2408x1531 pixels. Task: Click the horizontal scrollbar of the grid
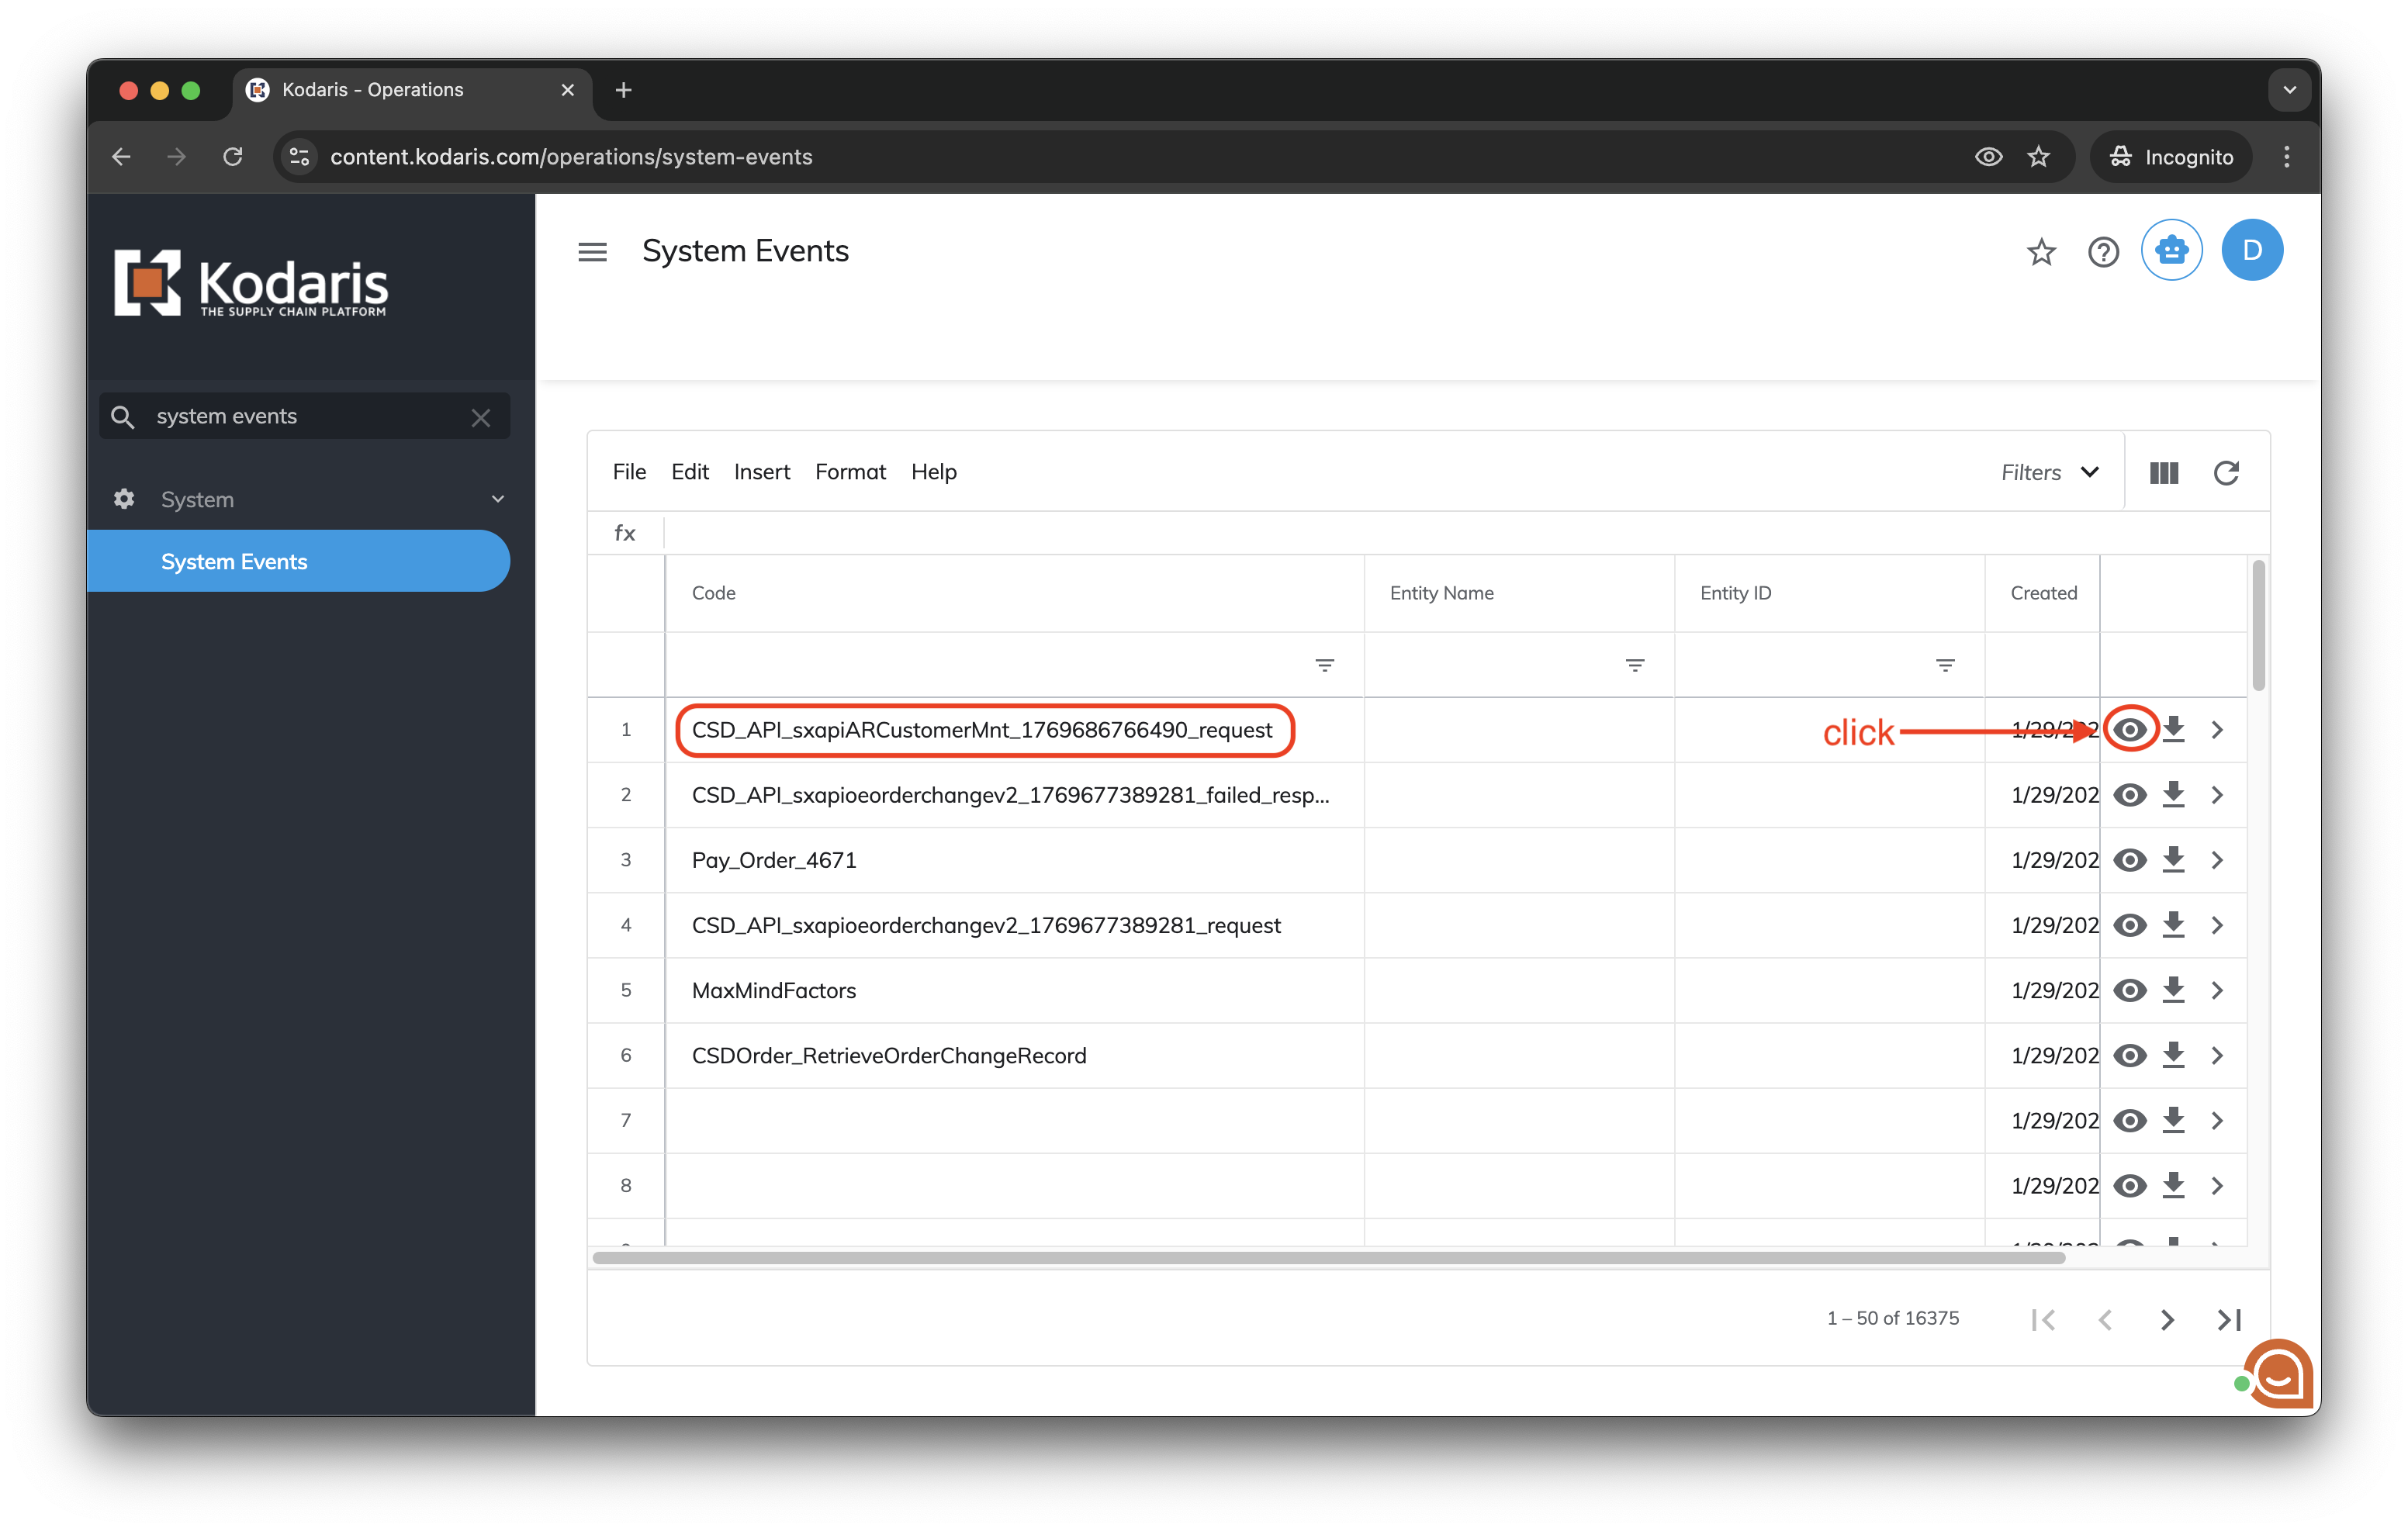pos(1328,1258)
